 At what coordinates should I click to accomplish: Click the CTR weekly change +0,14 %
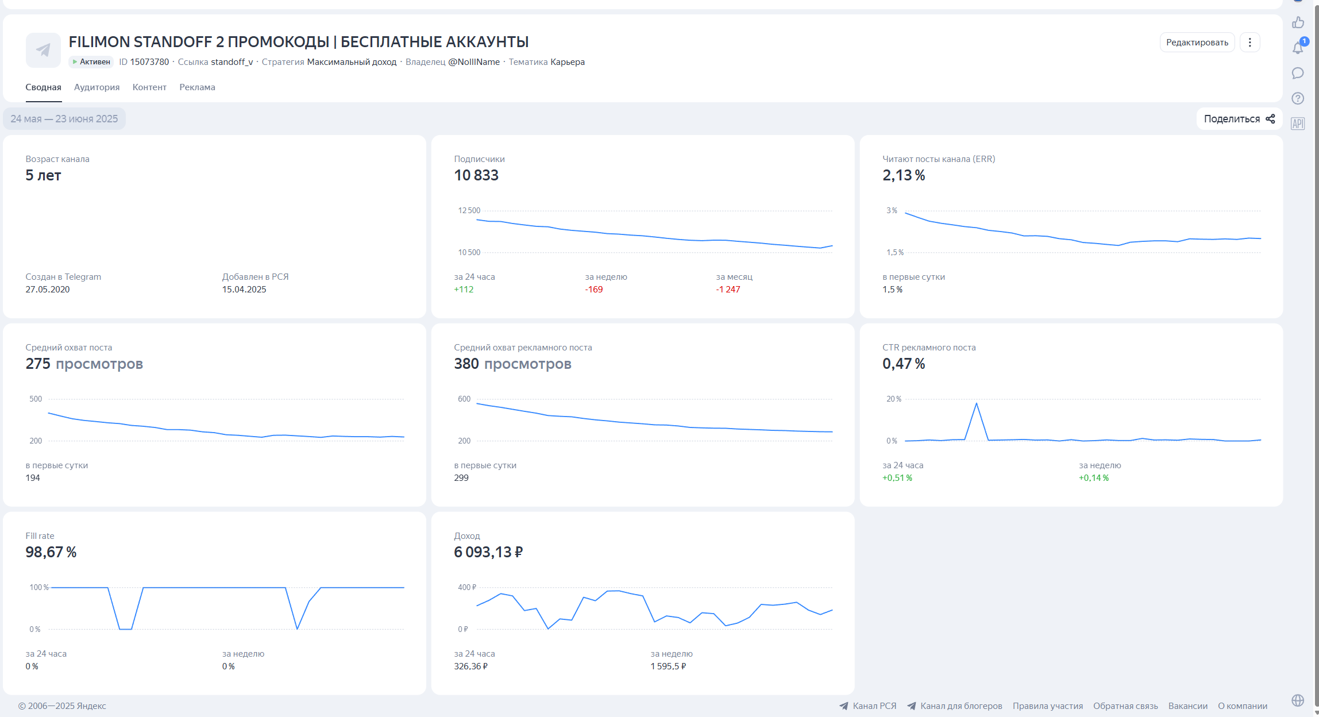pyautogui.click(x=1094, y=478)
